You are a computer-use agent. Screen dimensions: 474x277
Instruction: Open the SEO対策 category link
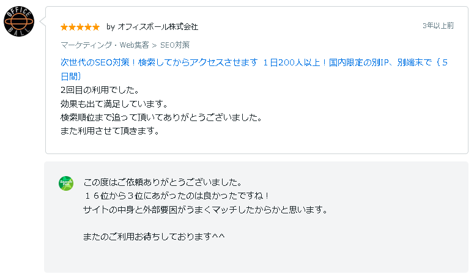[175, 45]
